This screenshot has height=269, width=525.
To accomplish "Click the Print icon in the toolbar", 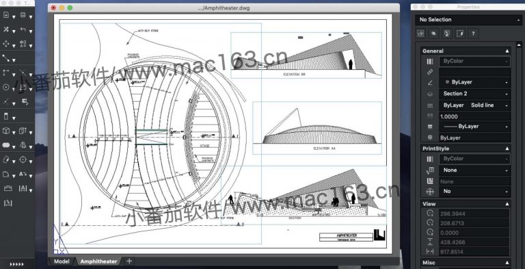I will (x=23, y=15).
